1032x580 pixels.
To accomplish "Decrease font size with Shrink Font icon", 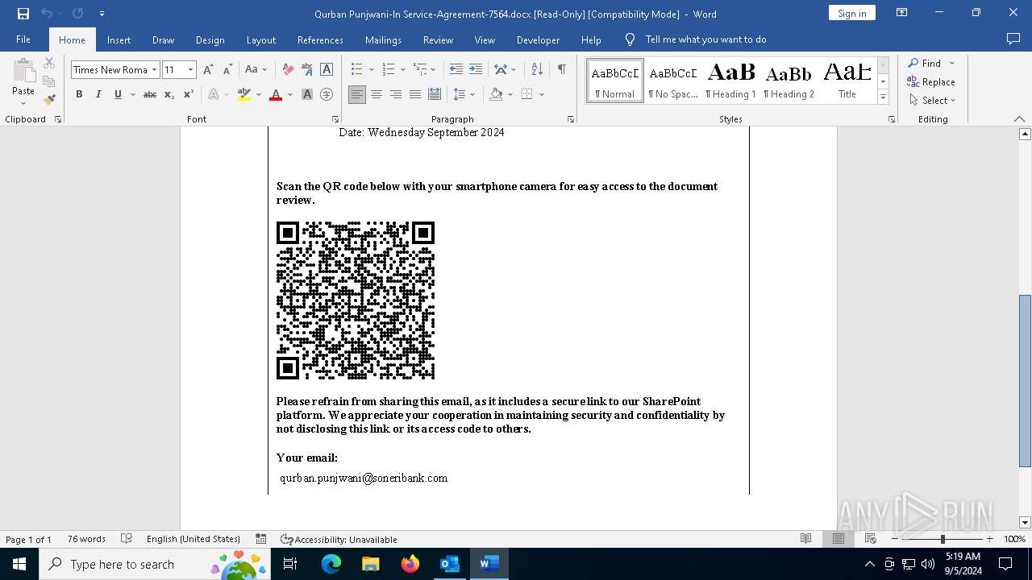I will pyautogui.click(x=227, y=70).
